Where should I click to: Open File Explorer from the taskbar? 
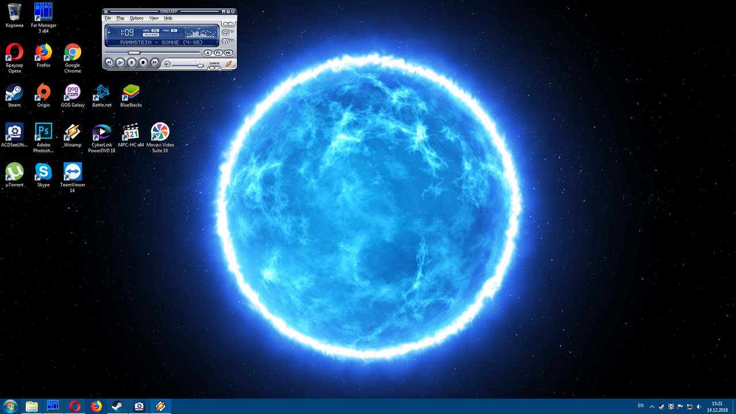(32, 407)
